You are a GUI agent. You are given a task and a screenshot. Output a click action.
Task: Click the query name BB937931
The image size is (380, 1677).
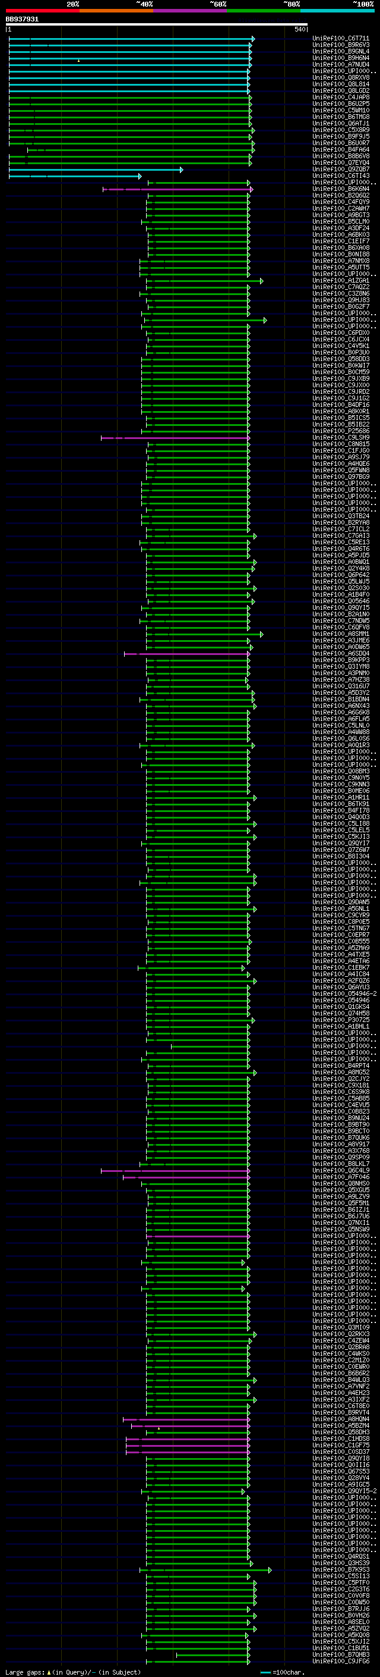coord(22,20)
